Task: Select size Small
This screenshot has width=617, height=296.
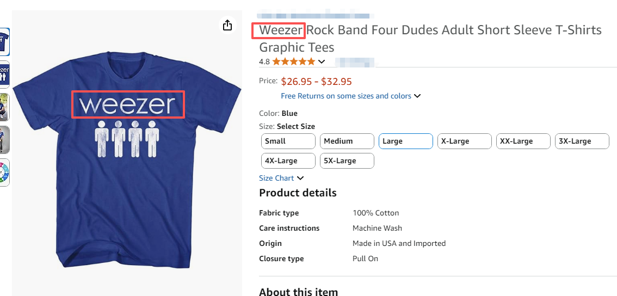Action: click(x=288, y=141)
